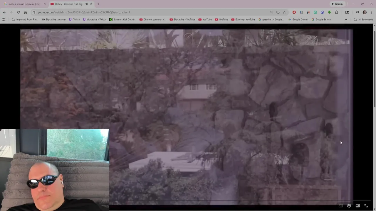Image resolution: width=376 pixels, height=211 pixels.
Task: Open a new browser tab
Action: click(x=98, y=4)
